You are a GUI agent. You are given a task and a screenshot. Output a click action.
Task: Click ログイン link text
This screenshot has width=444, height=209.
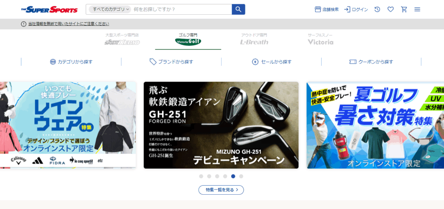(x=360, y=10)
